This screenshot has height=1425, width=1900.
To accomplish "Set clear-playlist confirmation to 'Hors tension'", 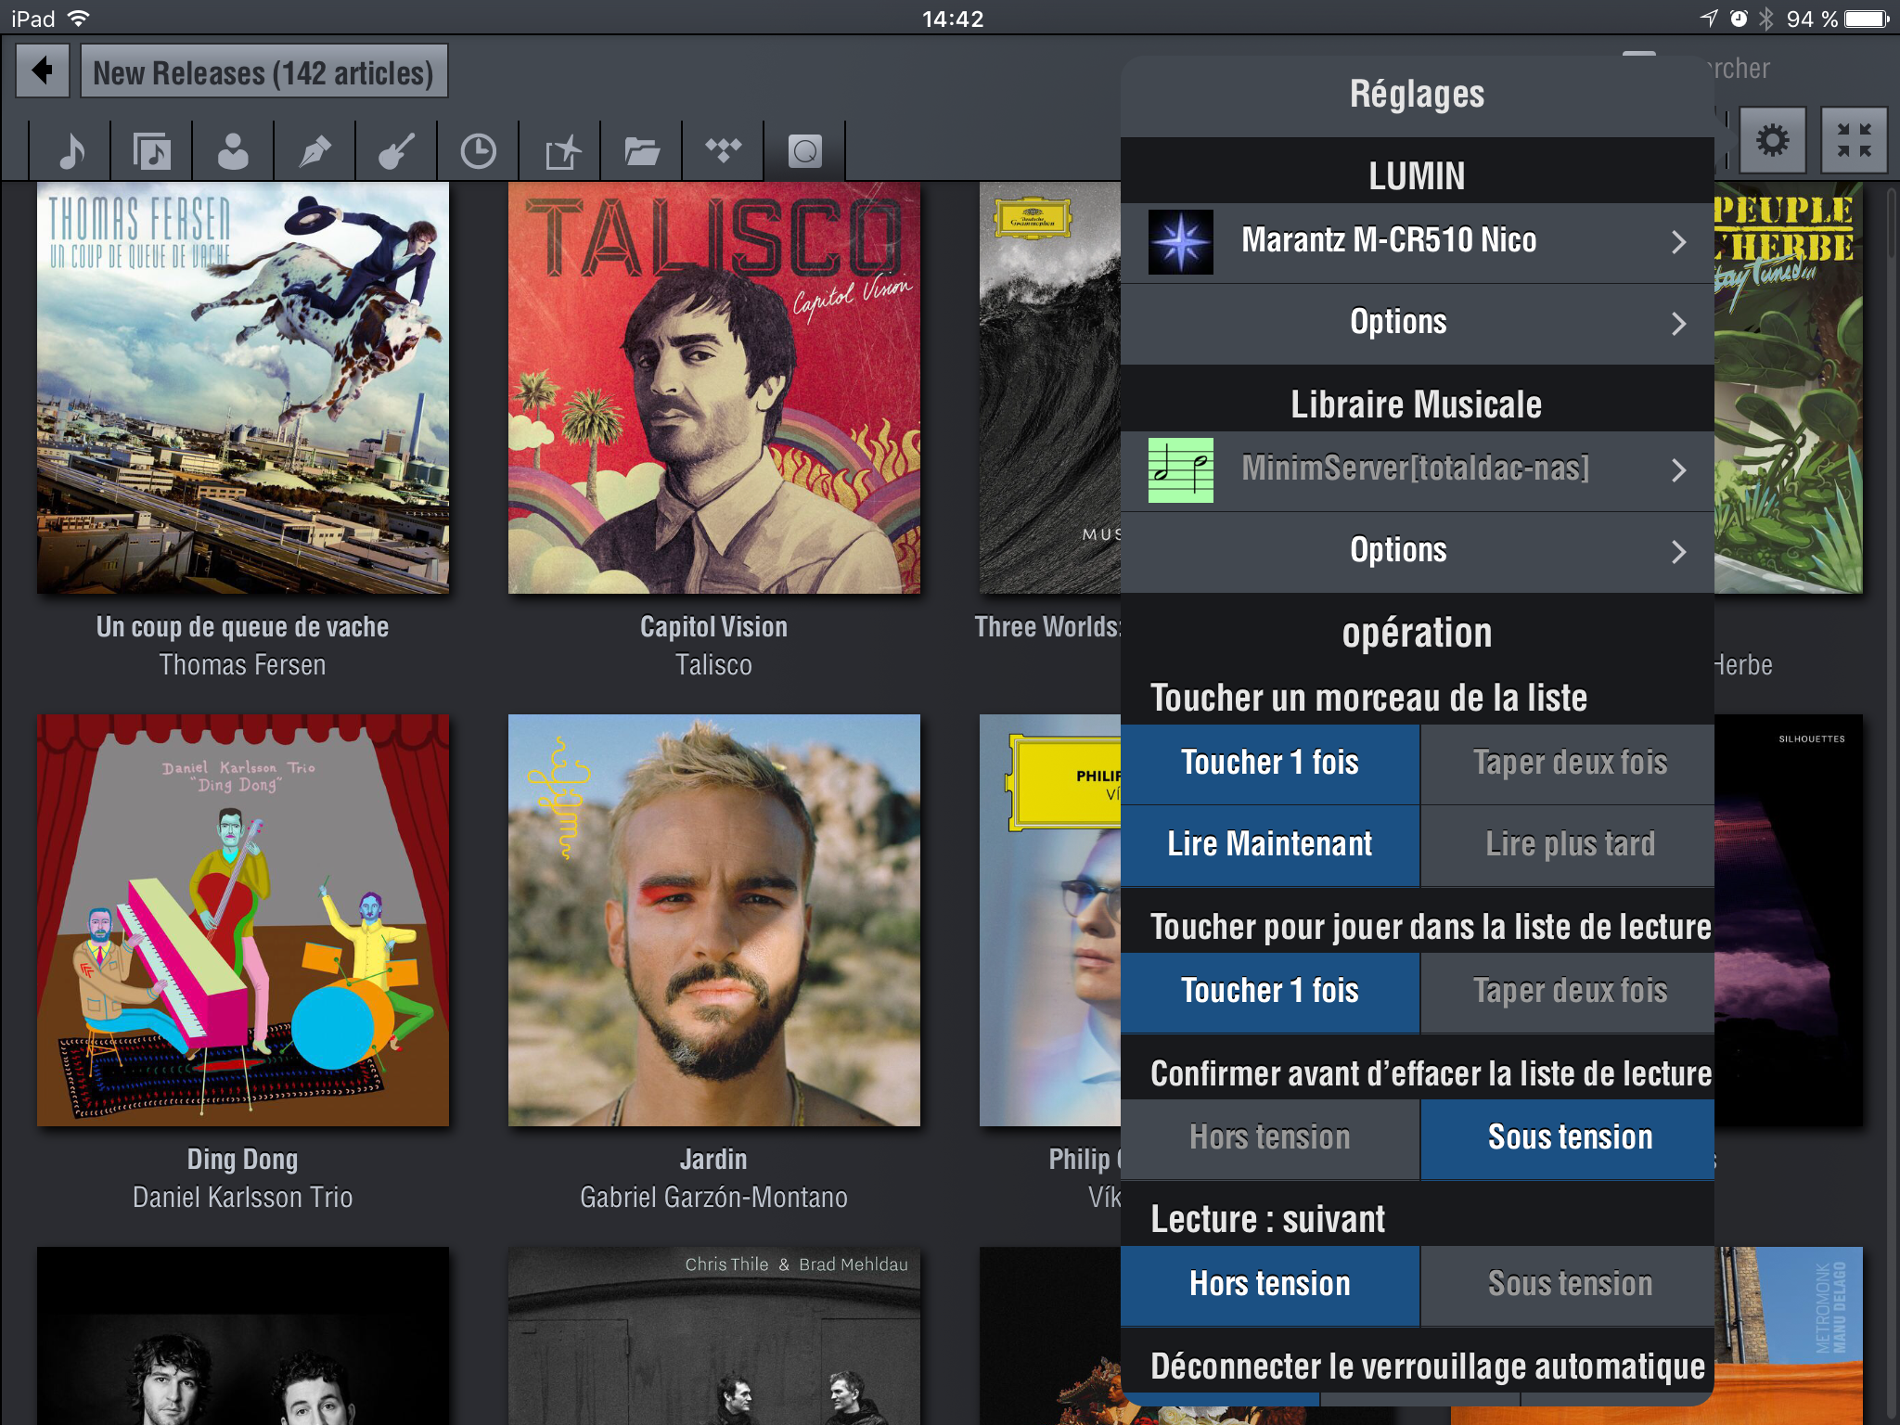I will click(1269, 1138).
